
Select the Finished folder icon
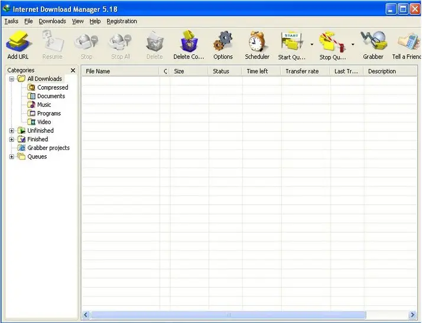point(21,139)
